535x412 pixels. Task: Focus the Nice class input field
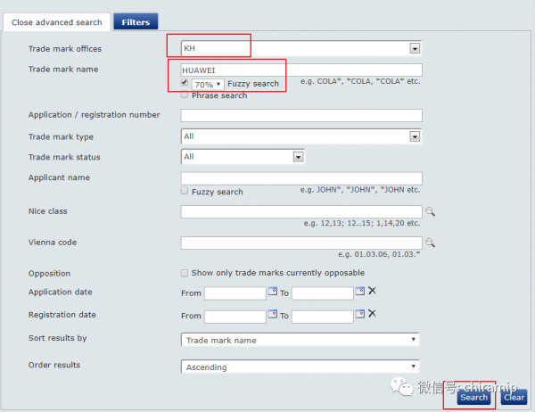point(301,211)
